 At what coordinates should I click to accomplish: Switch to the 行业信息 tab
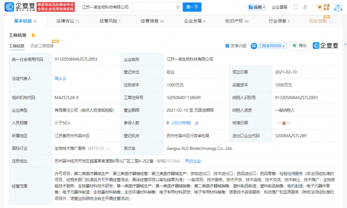pyautogui.click(x=279, y=21)
